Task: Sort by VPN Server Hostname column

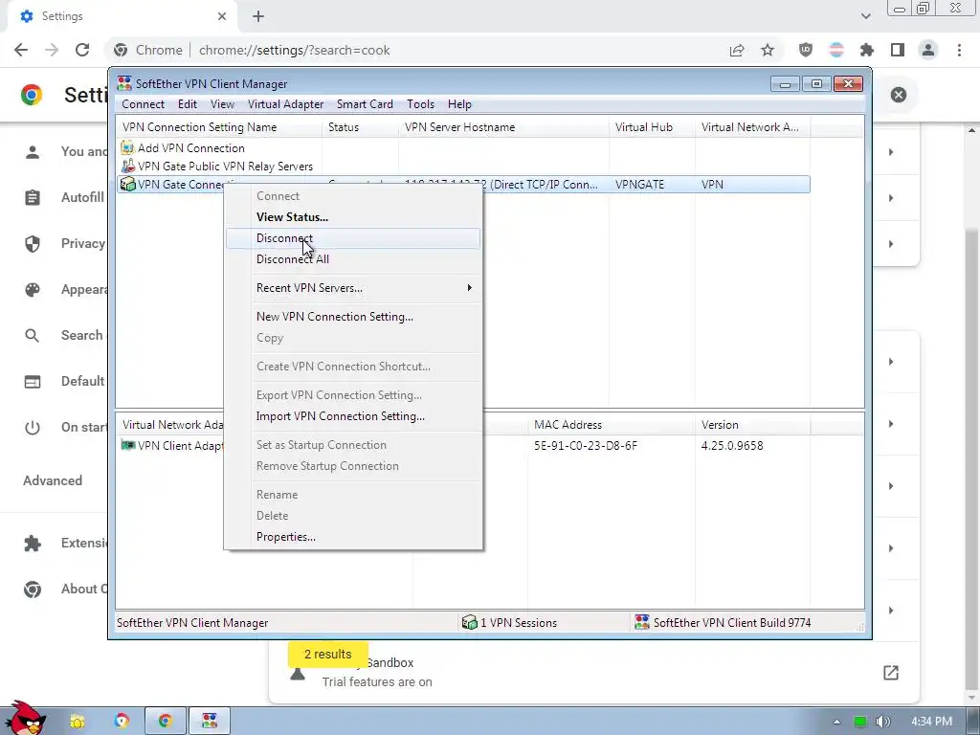Action: click(503, 127)
